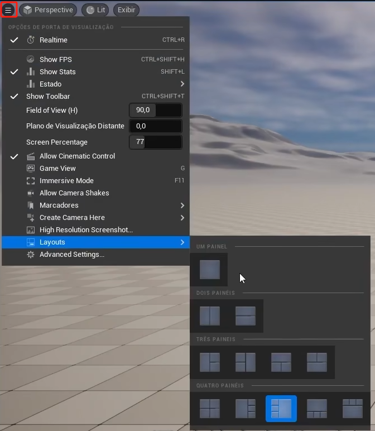Open the viewport options hamburger menu
The width and height of the screenshot is (375, 431).
pos(8,10)
